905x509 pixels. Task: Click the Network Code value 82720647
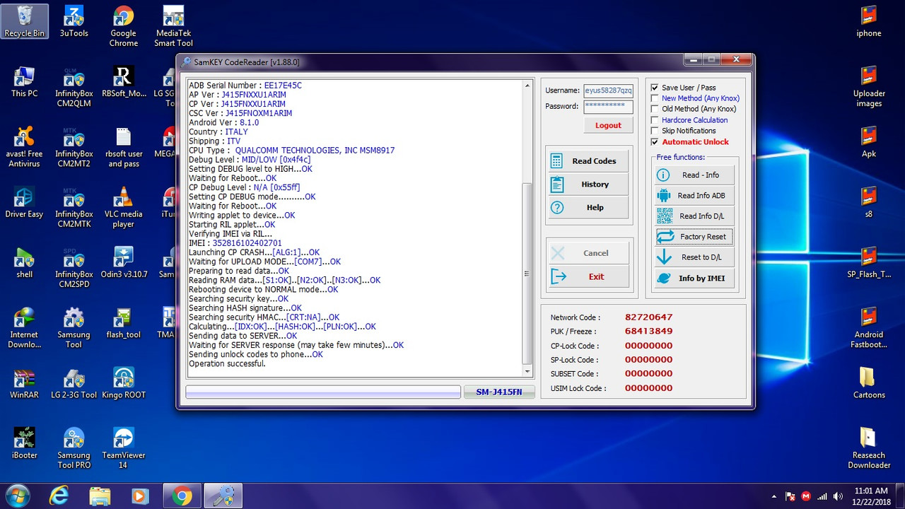pos(648,317)
